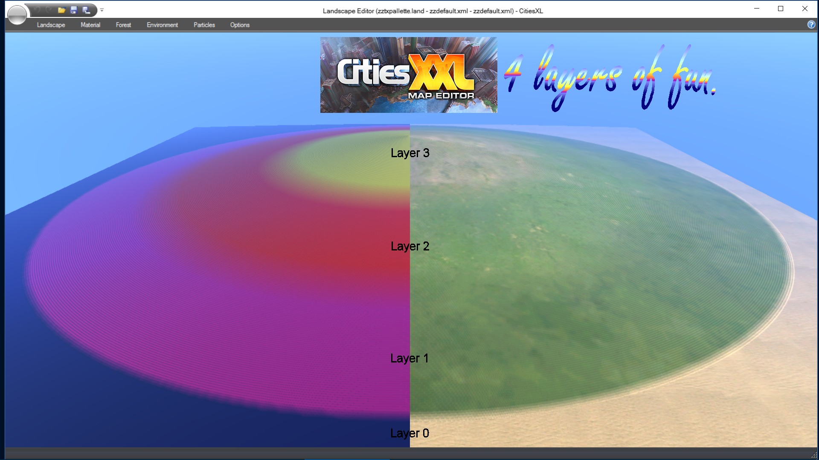Select the Forest tab
The image size is (819, 460).
point(123,25)
